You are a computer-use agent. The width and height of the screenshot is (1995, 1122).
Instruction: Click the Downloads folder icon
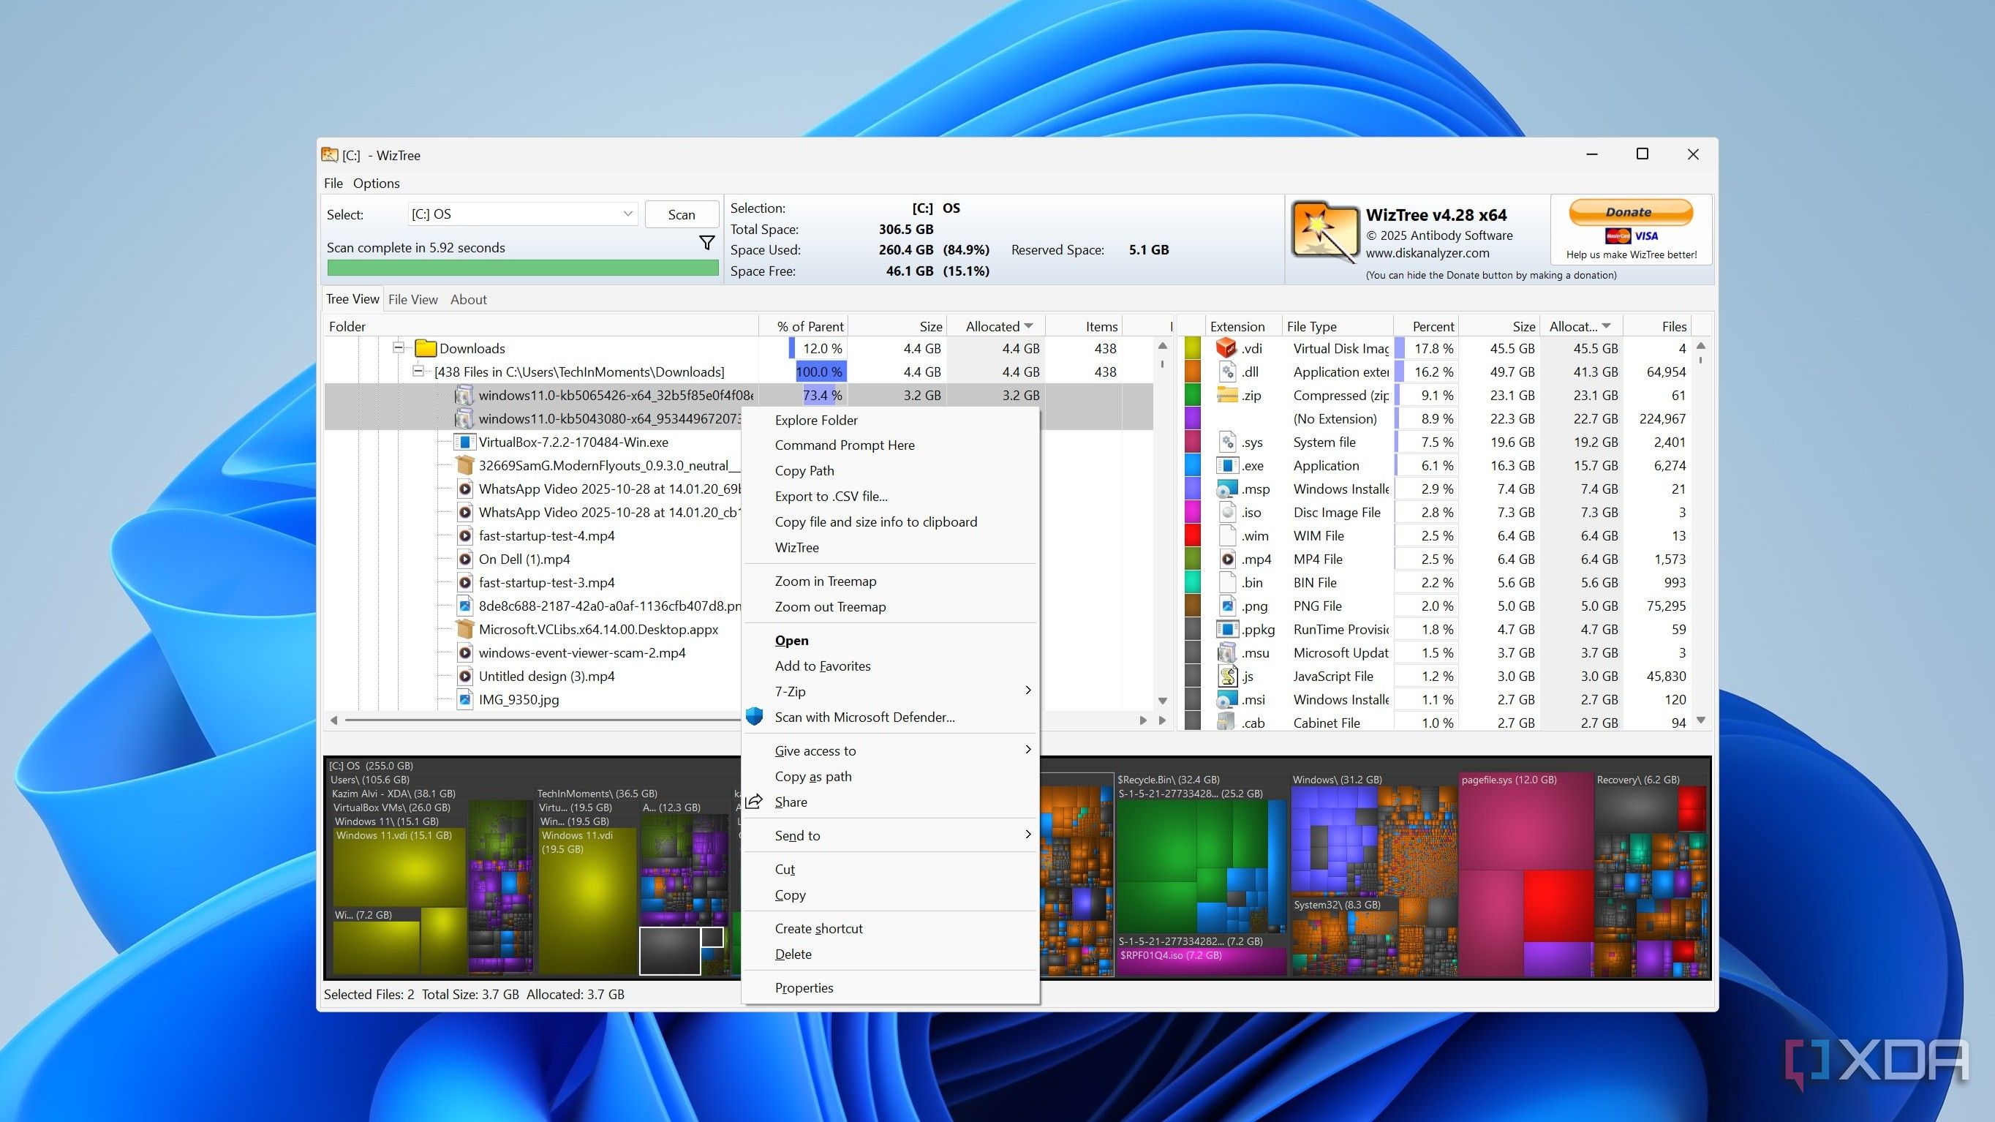425,348
